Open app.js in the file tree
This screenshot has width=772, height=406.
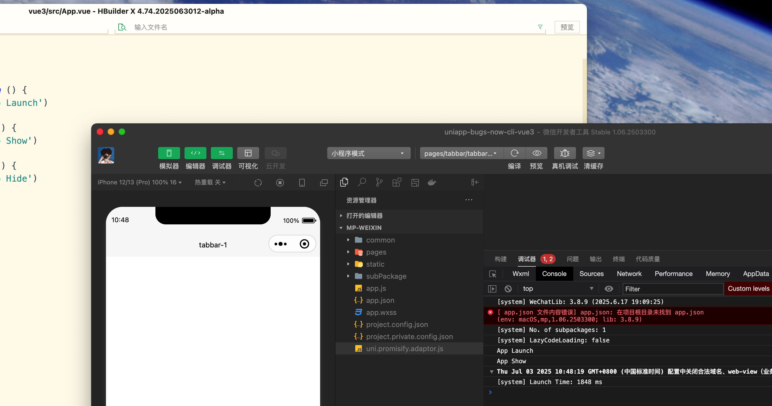coord(409,288)
